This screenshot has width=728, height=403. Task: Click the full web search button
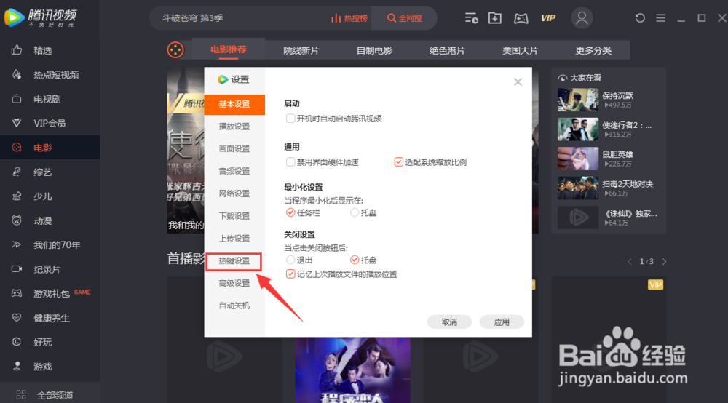[x=404, y=18]
